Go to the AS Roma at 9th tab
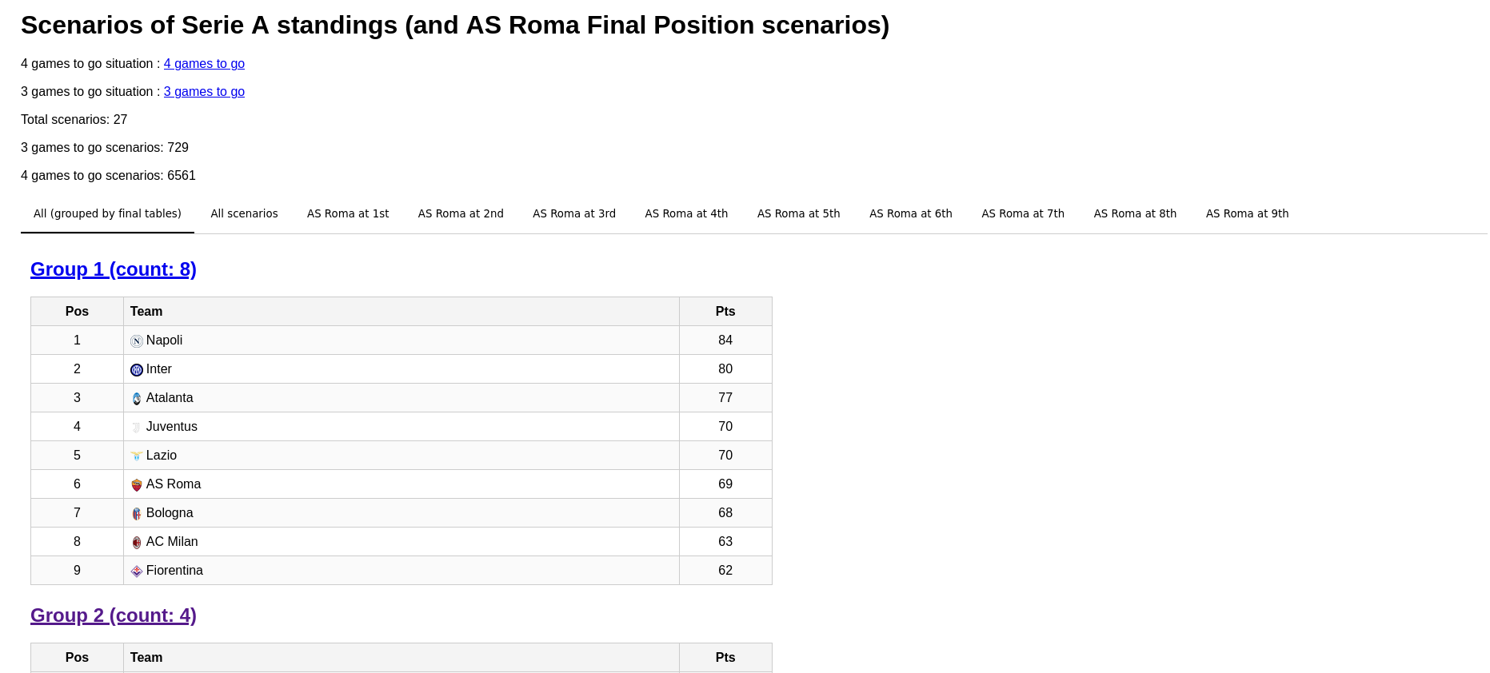The width and height of the screenshot is (1490, 673). coord(1247,213)
